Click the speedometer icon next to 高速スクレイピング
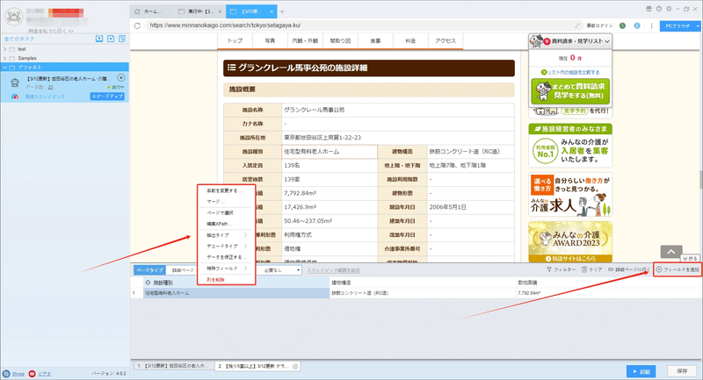The width and height of the screenshot is (703, 380). coord(15,97)
